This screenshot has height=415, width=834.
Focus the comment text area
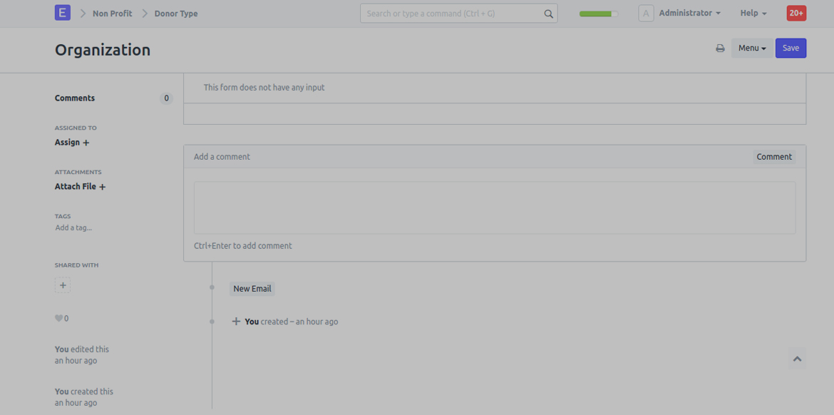tap(495, 207)
